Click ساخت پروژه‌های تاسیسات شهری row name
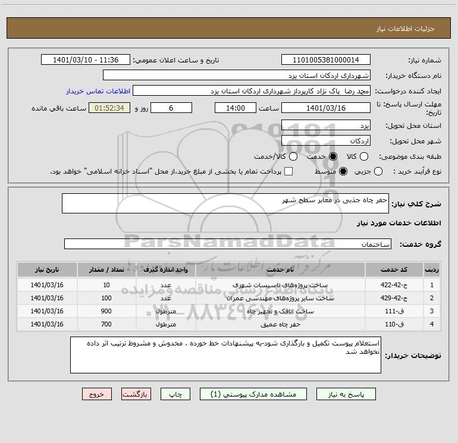Viewport: 458px width, 443px height. click(280, 285)
